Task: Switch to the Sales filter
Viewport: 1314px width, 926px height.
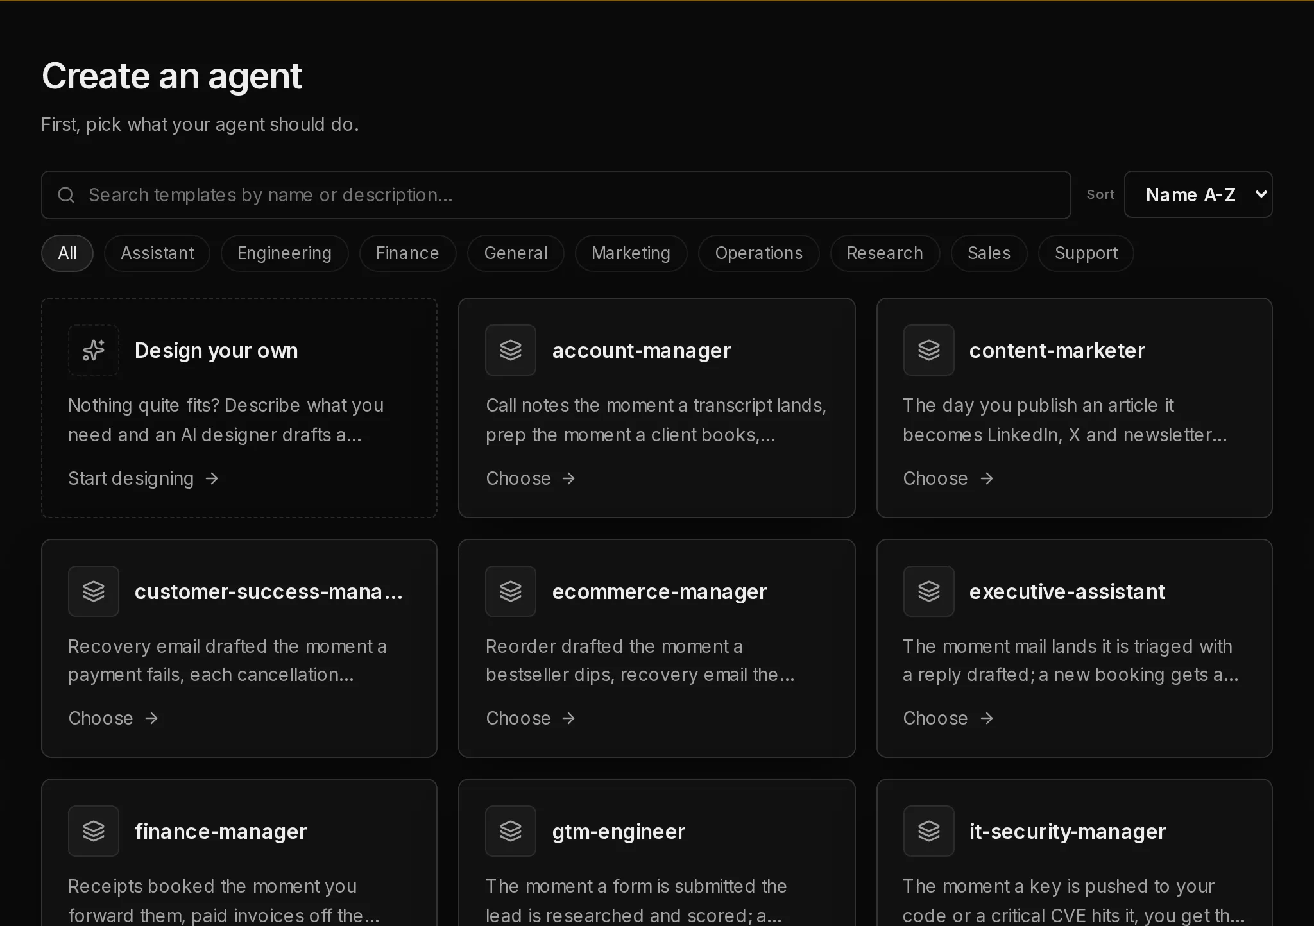Action: tap(989, 253)
